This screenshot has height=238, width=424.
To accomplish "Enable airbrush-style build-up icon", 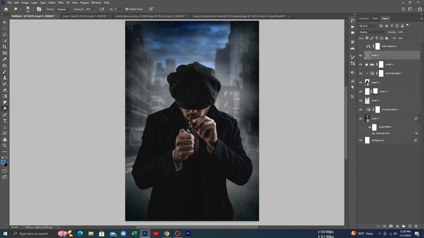I will [x=102, y=9].
